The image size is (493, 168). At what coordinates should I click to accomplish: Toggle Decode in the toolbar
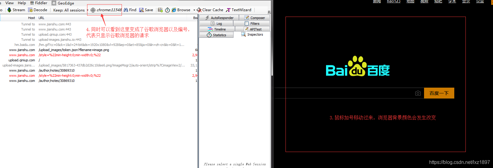coord(38,10)
